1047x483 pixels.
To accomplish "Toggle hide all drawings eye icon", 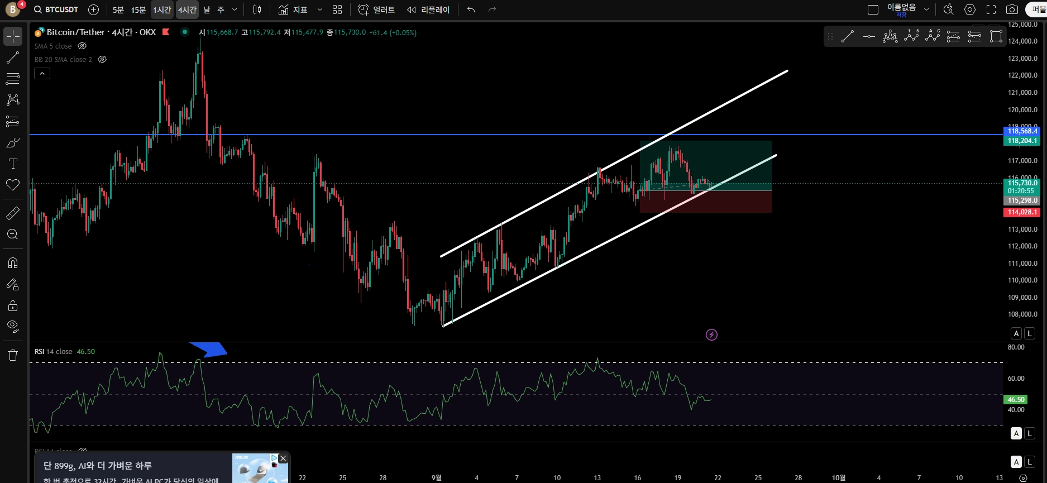I will point(12,326).
